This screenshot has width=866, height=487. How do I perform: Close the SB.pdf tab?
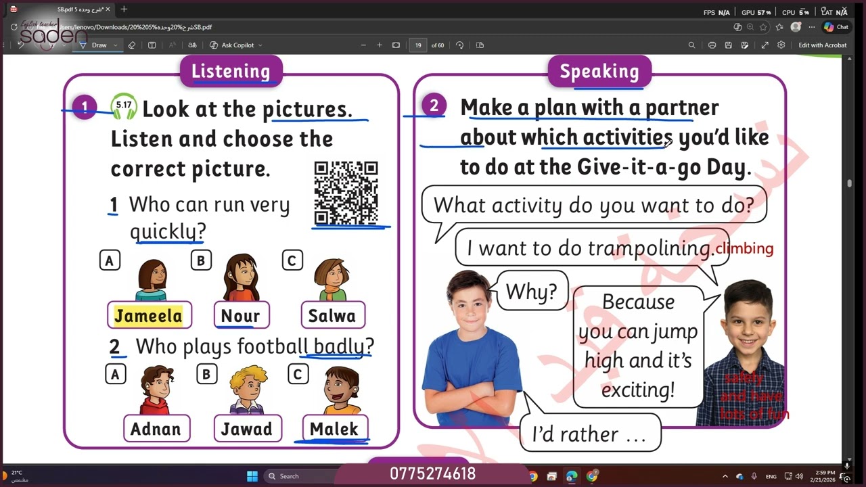tap(108, 9)
